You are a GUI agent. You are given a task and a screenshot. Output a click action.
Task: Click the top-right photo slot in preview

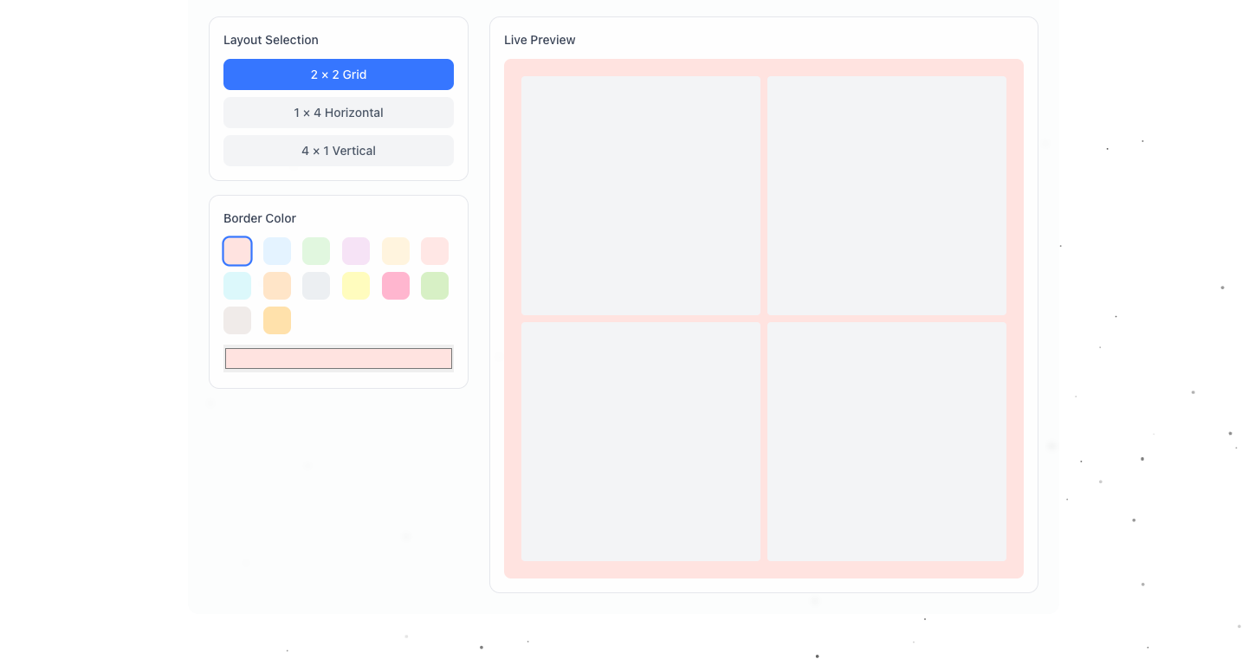click(887, 196)
